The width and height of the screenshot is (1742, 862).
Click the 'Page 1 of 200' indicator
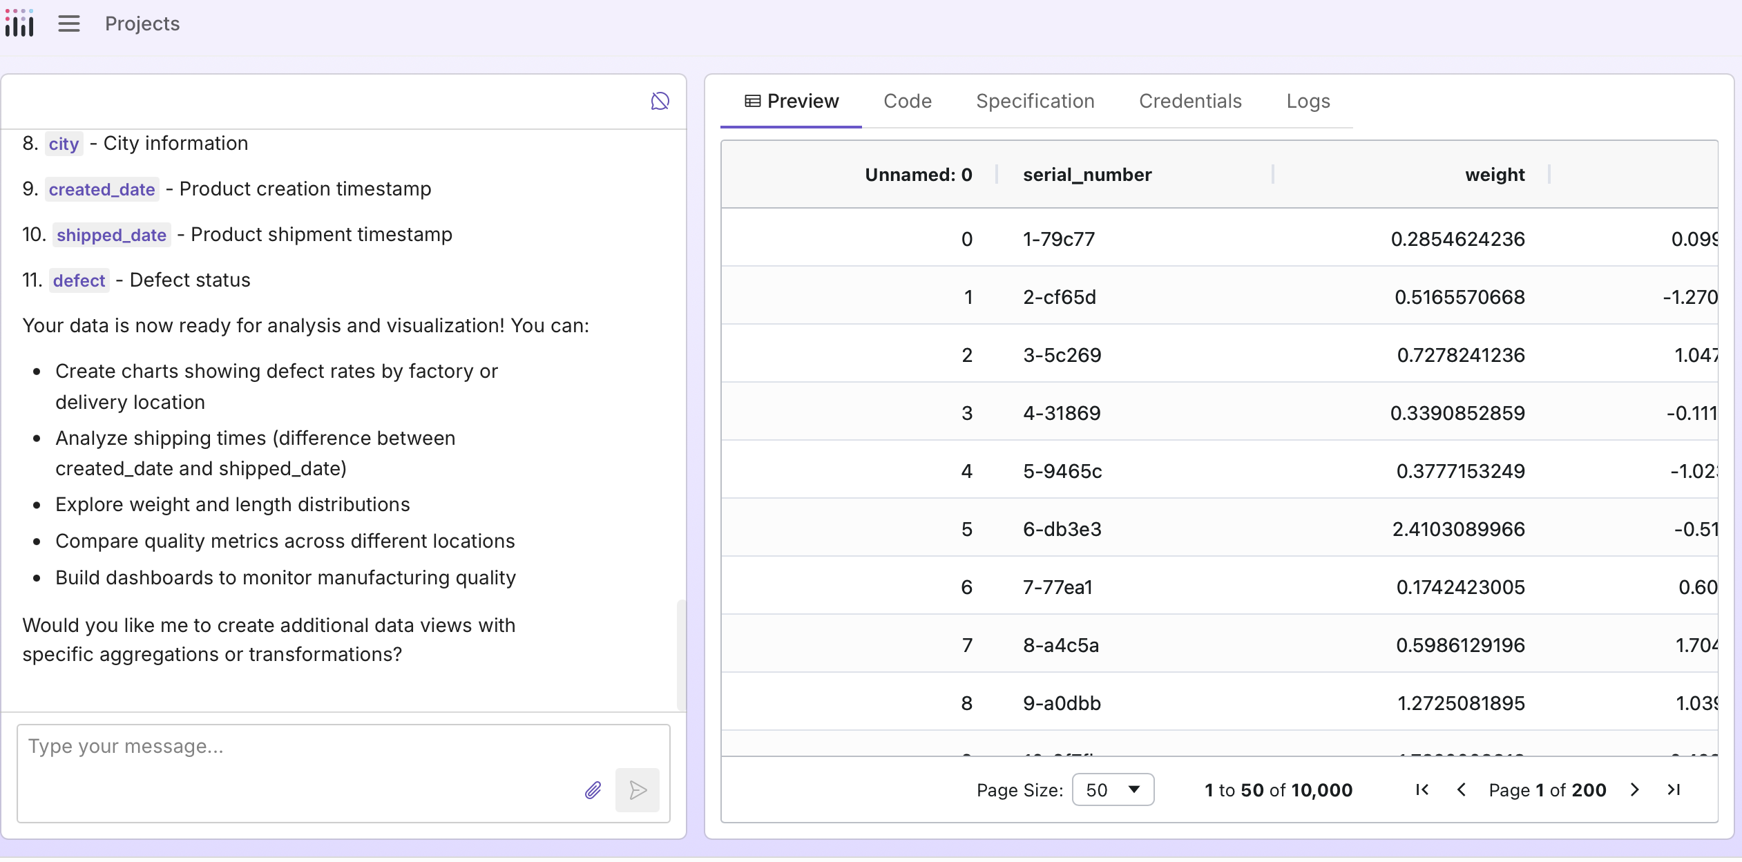[x=1547, y=790]
